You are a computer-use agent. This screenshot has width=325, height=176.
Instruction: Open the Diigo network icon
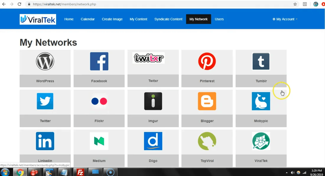153,141
